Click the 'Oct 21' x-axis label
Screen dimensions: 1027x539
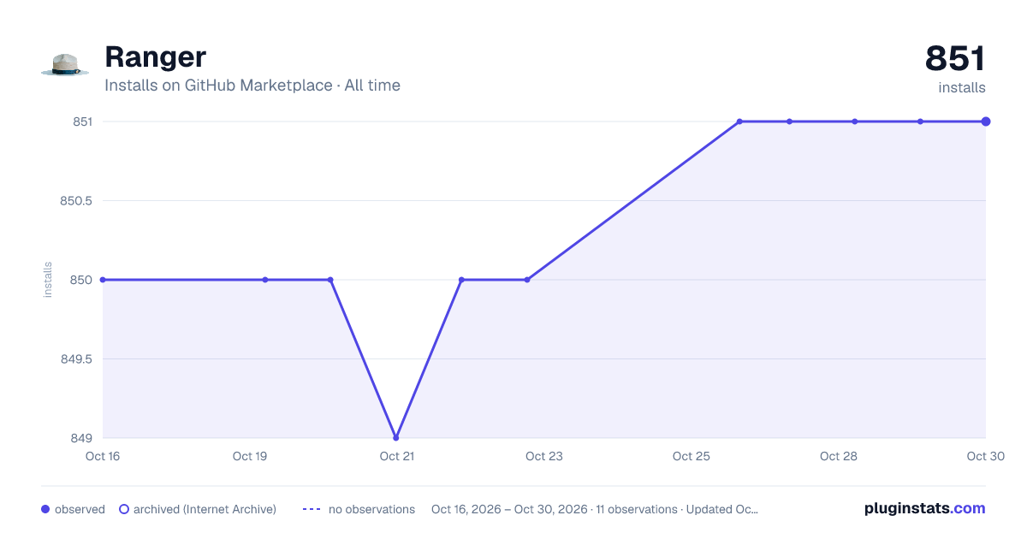click(x=397, y=456)
